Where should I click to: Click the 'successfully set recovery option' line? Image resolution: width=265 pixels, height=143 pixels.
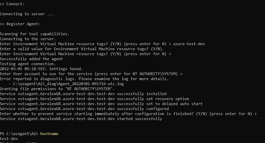click(x=94, y=99)
